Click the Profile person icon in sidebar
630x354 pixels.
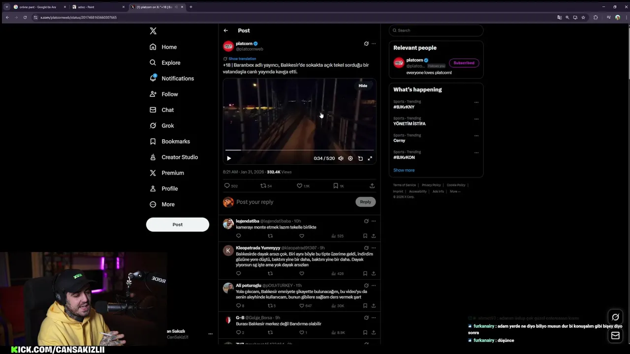pyautogui.click(x=153, y=189)
